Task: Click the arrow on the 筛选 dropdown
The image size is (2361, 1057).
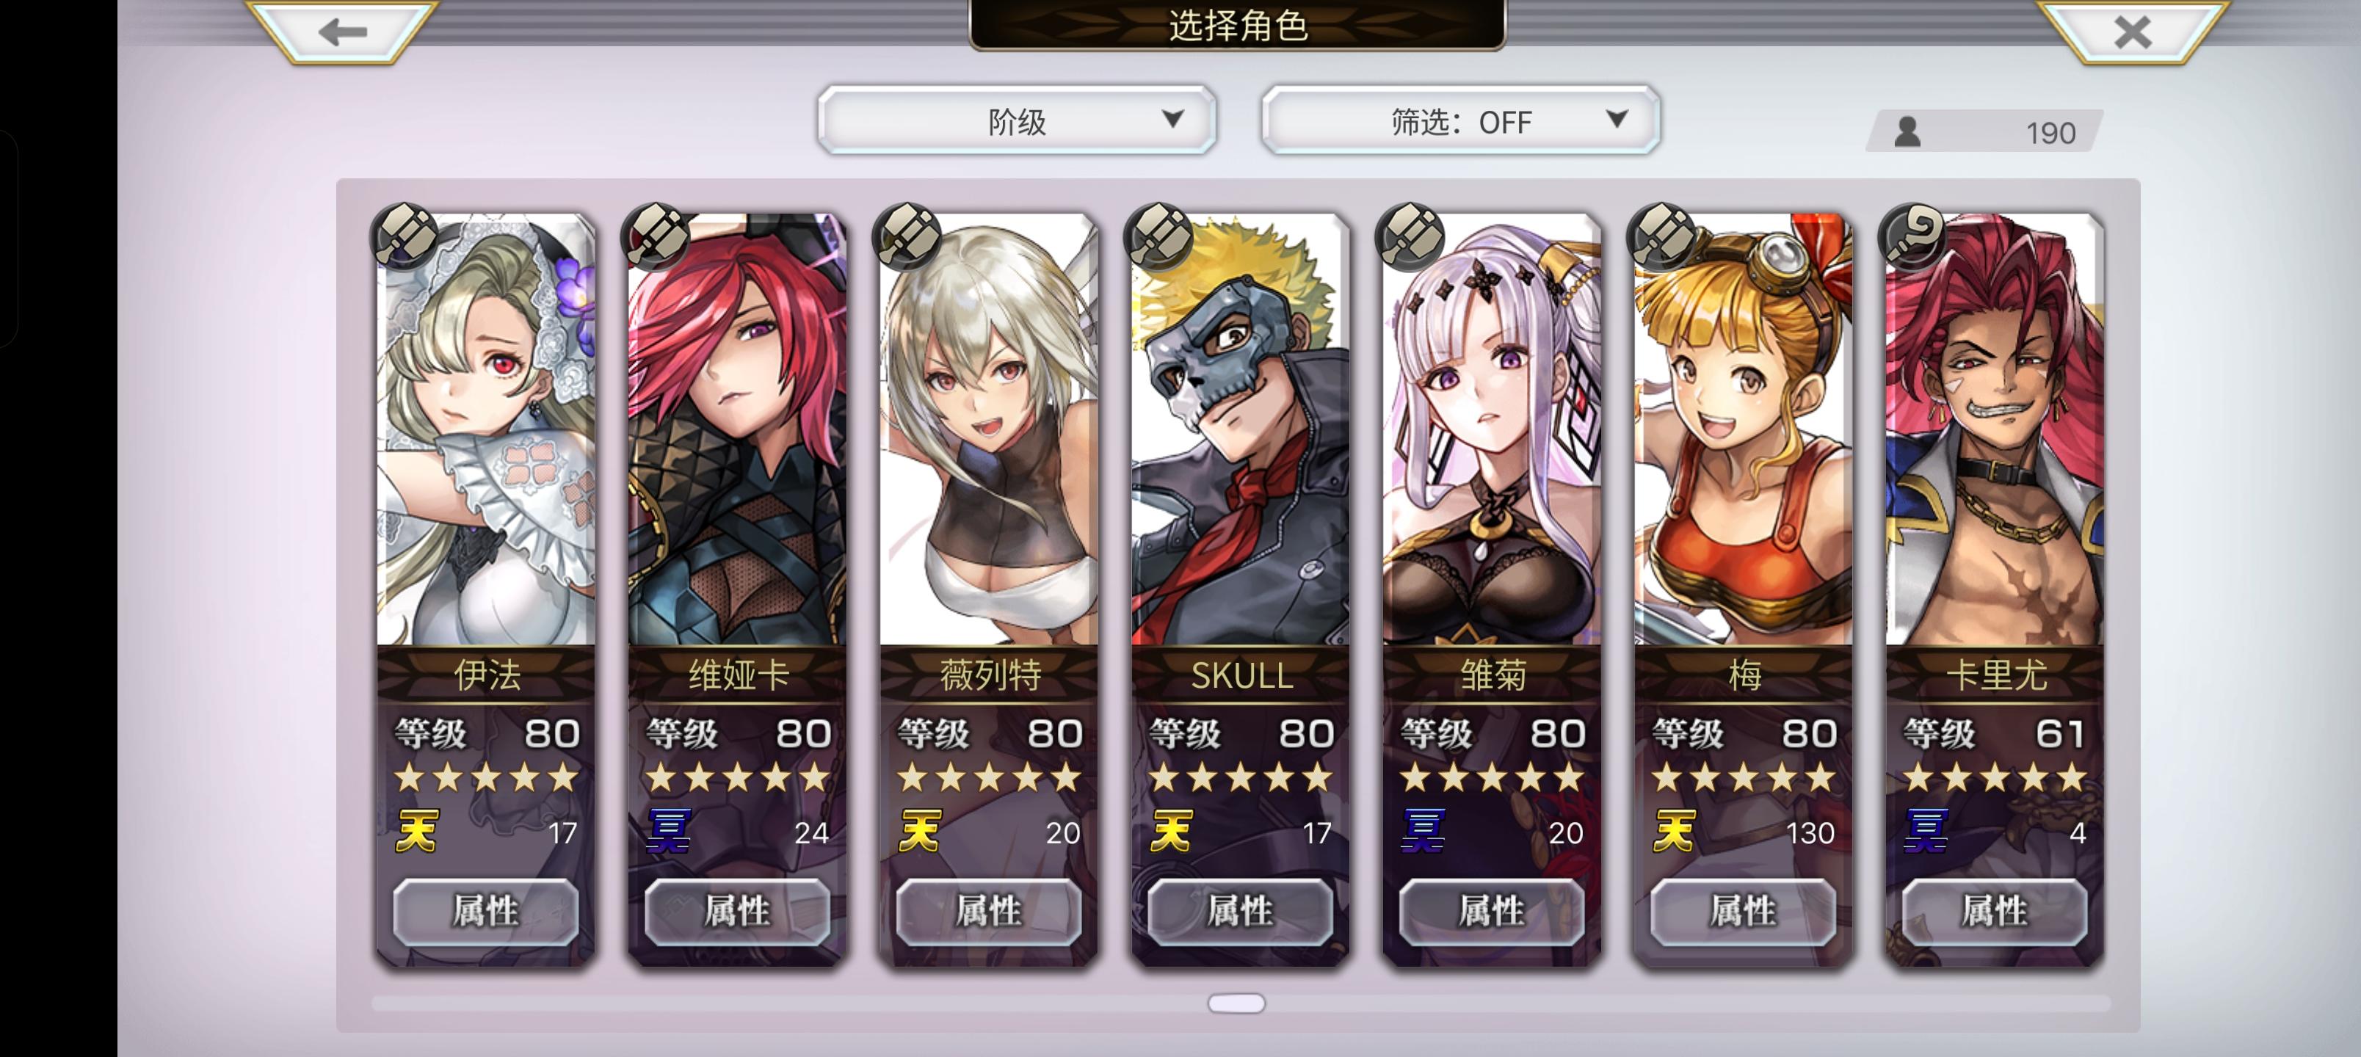Action: coord(1617,119)
